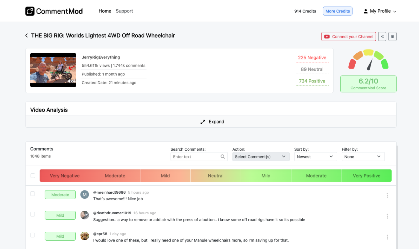Click the video thumbnail image
Image resolution: width=419 pixels, height=249 pixels.
click(x=53, y=70)
